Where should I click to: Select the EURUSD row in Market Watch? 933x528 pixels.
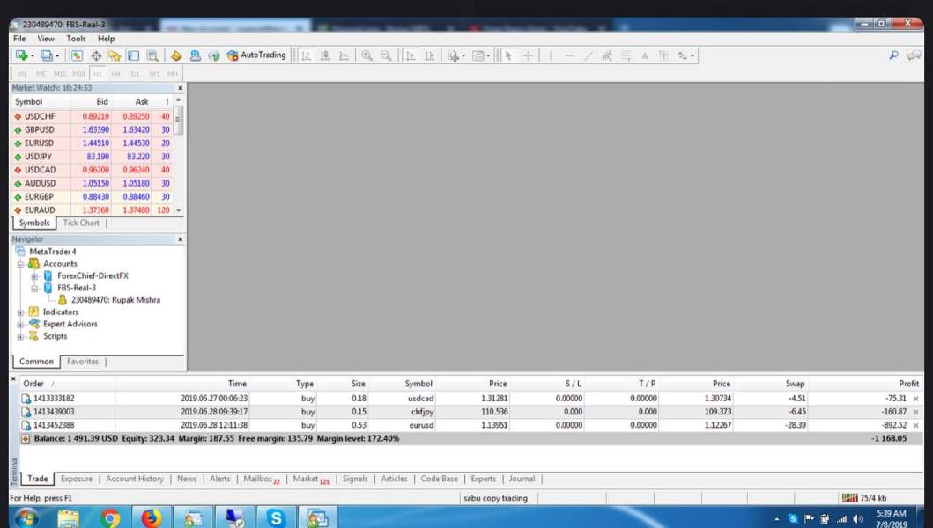pos(39,143)
